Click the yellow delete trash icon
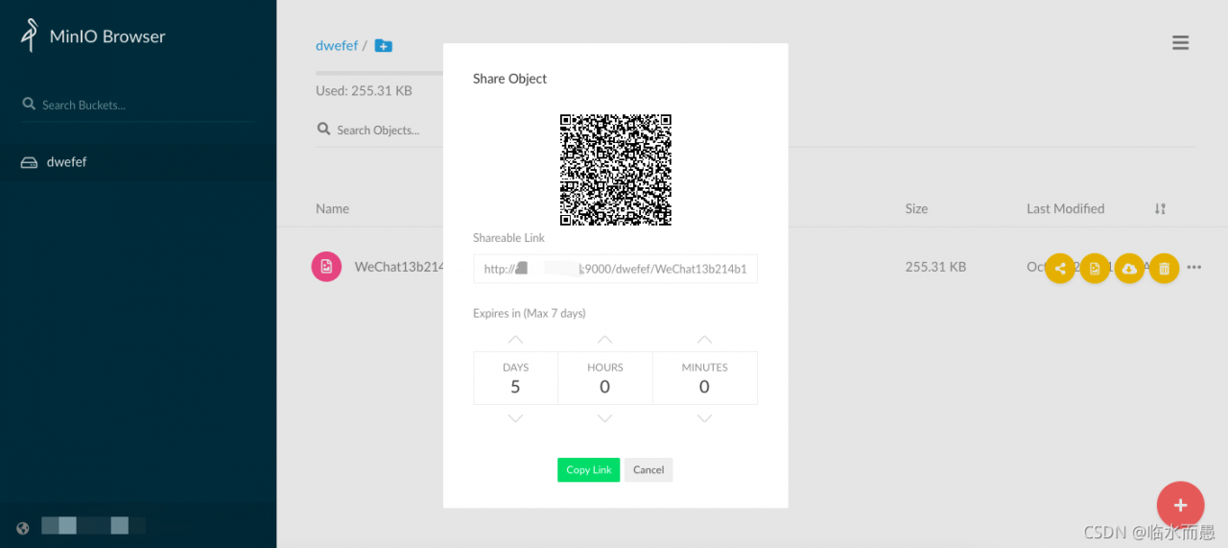 (1164, 269)
